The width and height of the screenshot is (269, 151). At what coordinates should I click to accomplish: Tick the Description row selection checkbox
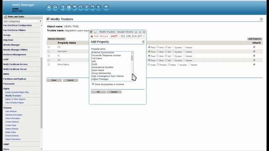click(49, 51)
